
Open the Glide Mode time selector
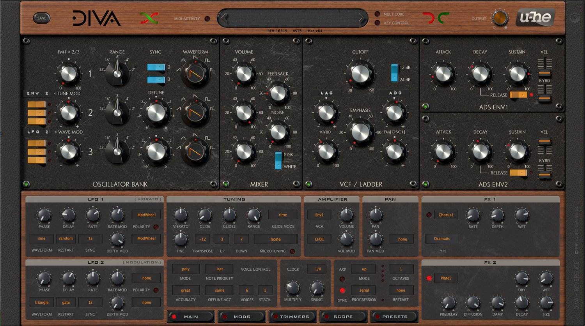pyautogui.click(x=283, y=215)
